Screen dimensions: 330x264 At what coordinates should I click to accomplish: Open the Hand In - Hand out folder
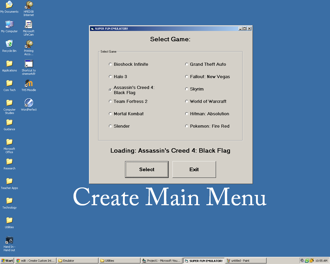[x=9, y=240]
